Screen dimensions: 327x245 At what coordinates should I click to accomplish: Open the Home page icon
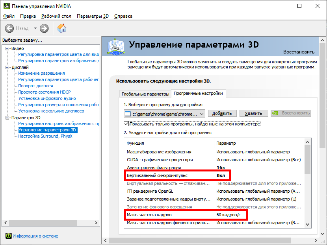click(x=62, y=28)
